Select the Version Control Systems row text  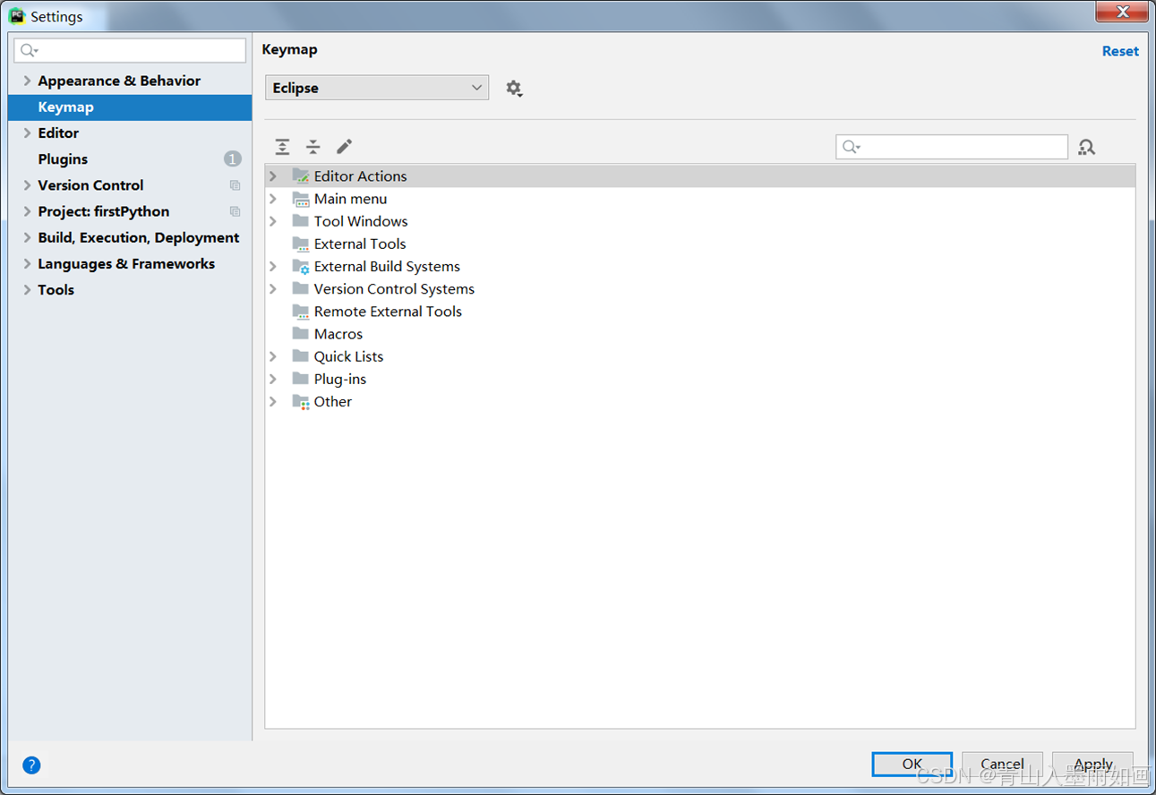(x=394, y=289)
